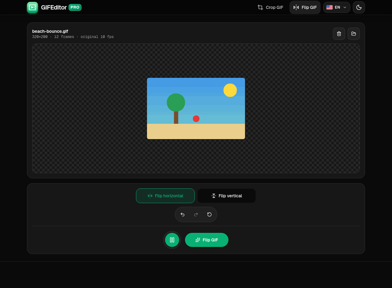The image size is (392, 288).
Task: Open another file with folder icon
Action: 354,34
